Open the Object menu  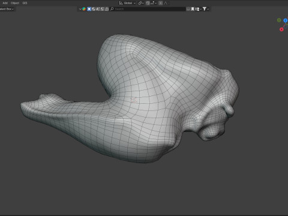[15, 3]
